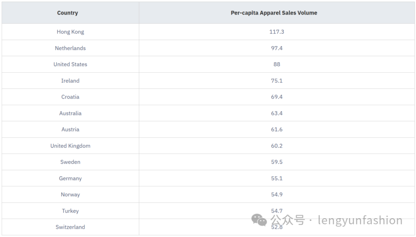
Task: Click the lengyunfashion watermark text
Action: click(360, 220)
